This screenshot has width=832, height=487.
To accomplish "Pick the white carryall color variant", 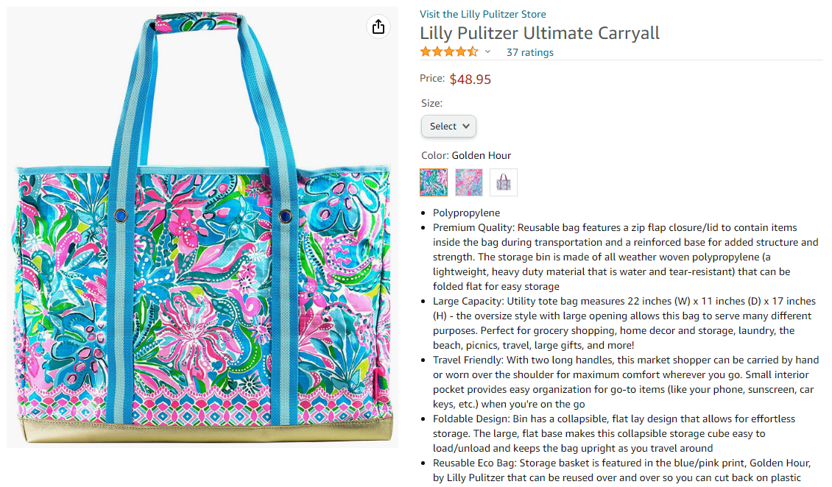I will click(504, 182).
